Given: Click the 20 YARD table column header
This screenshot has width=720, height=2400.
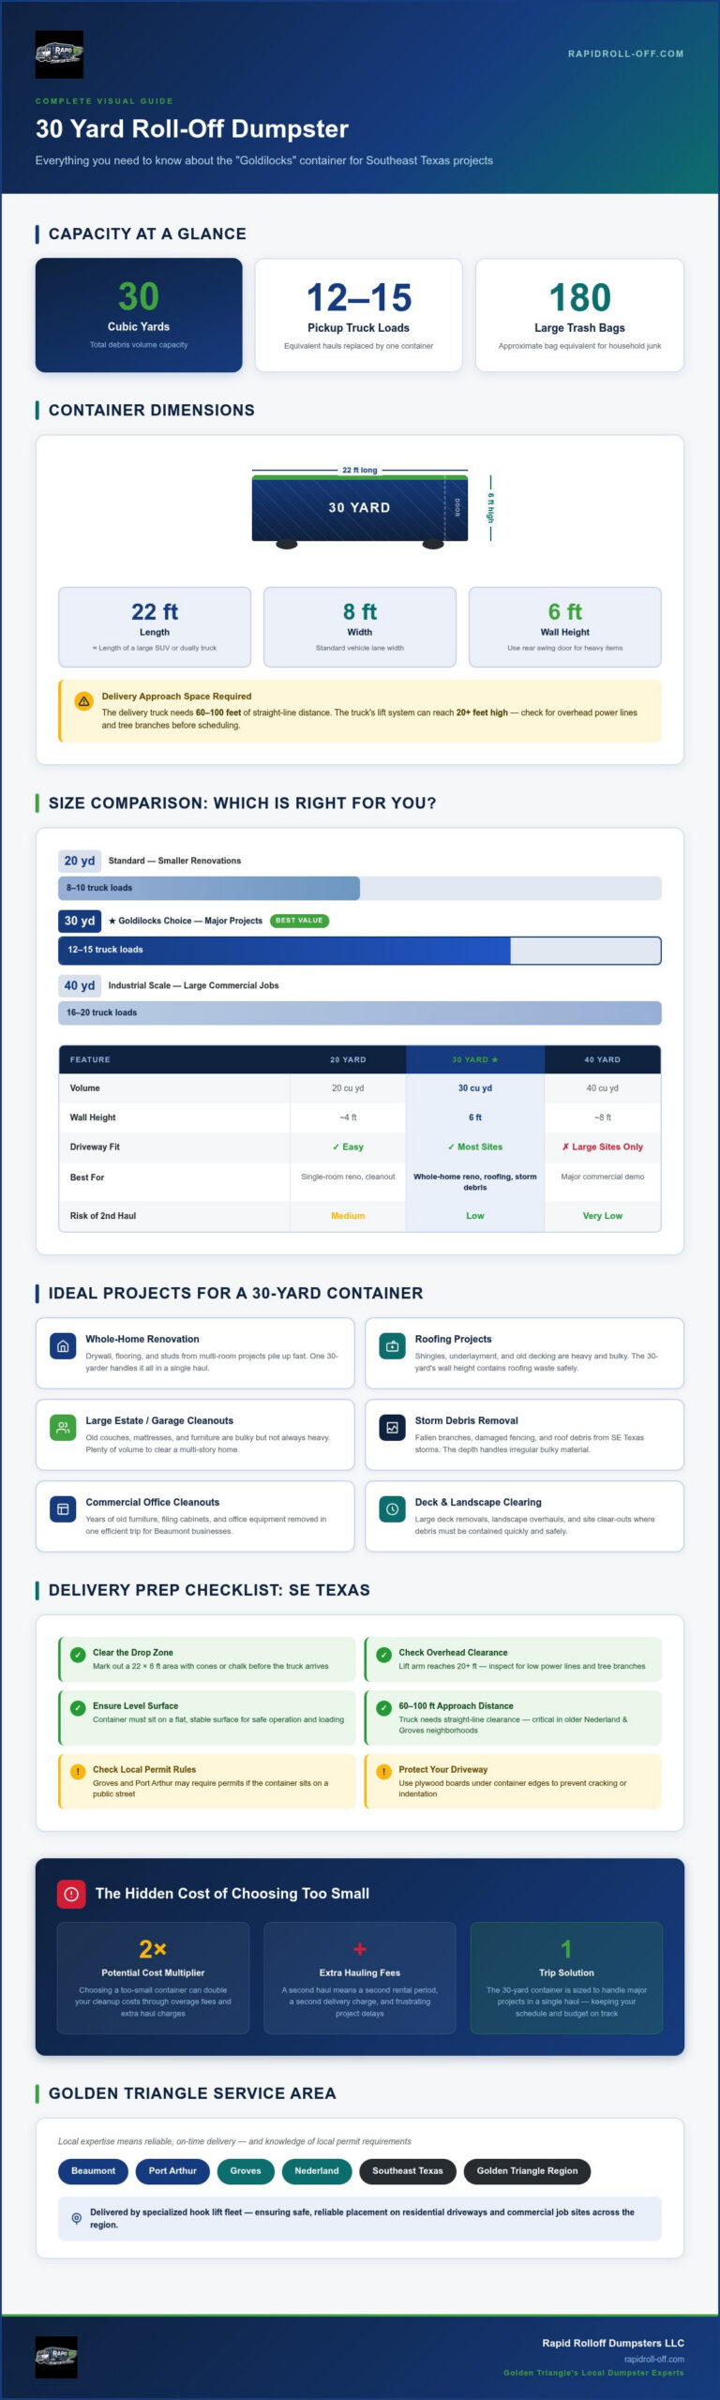Looking at the screenshot, I should (x=348, y=1059).
